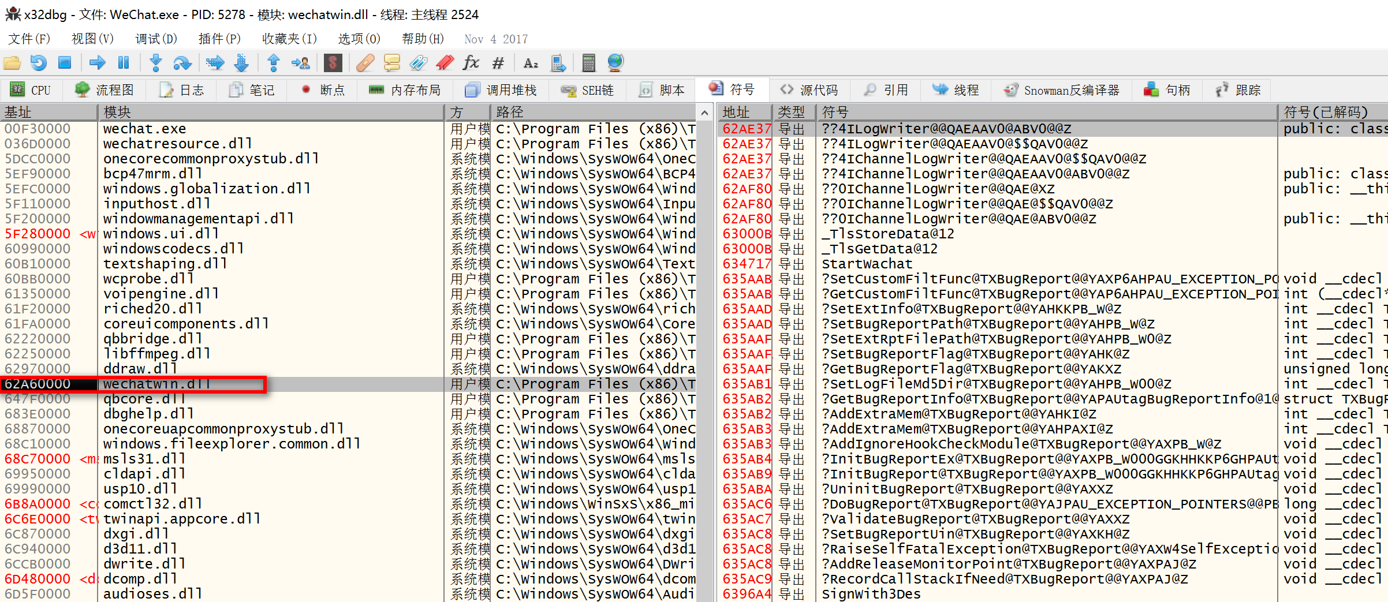Select the libffmpeg.dll module row
The height and width of the screenshot is (602, 1388).
click(349, 354)
